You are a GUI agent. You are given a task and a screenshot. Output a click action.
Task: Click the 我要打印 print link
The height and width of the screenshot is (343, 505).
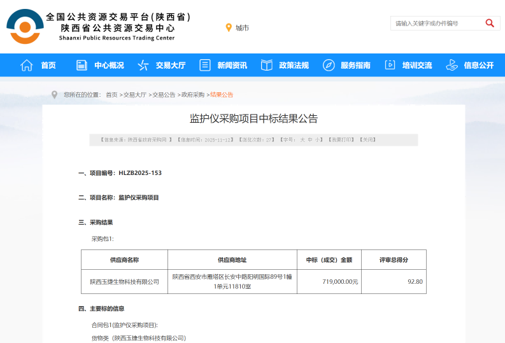click(x=341, y=139)
